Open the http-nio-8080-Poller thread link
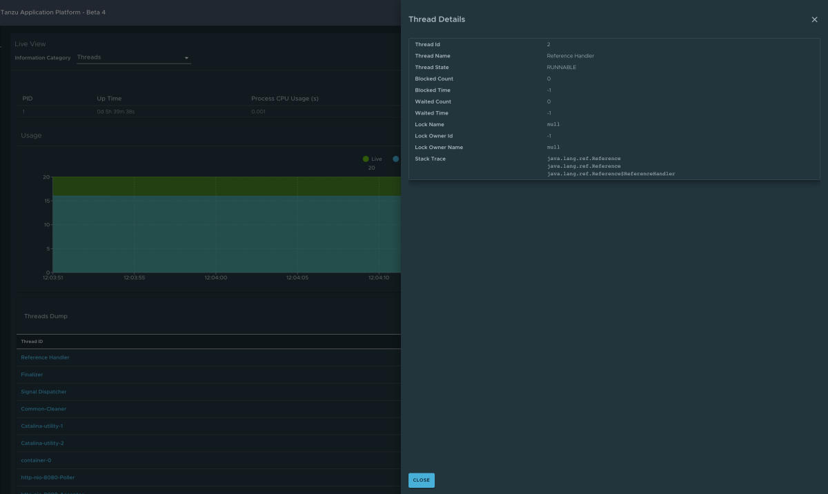Image resolution: width=828 pixels, height=494 pixels. coord(48,477)
